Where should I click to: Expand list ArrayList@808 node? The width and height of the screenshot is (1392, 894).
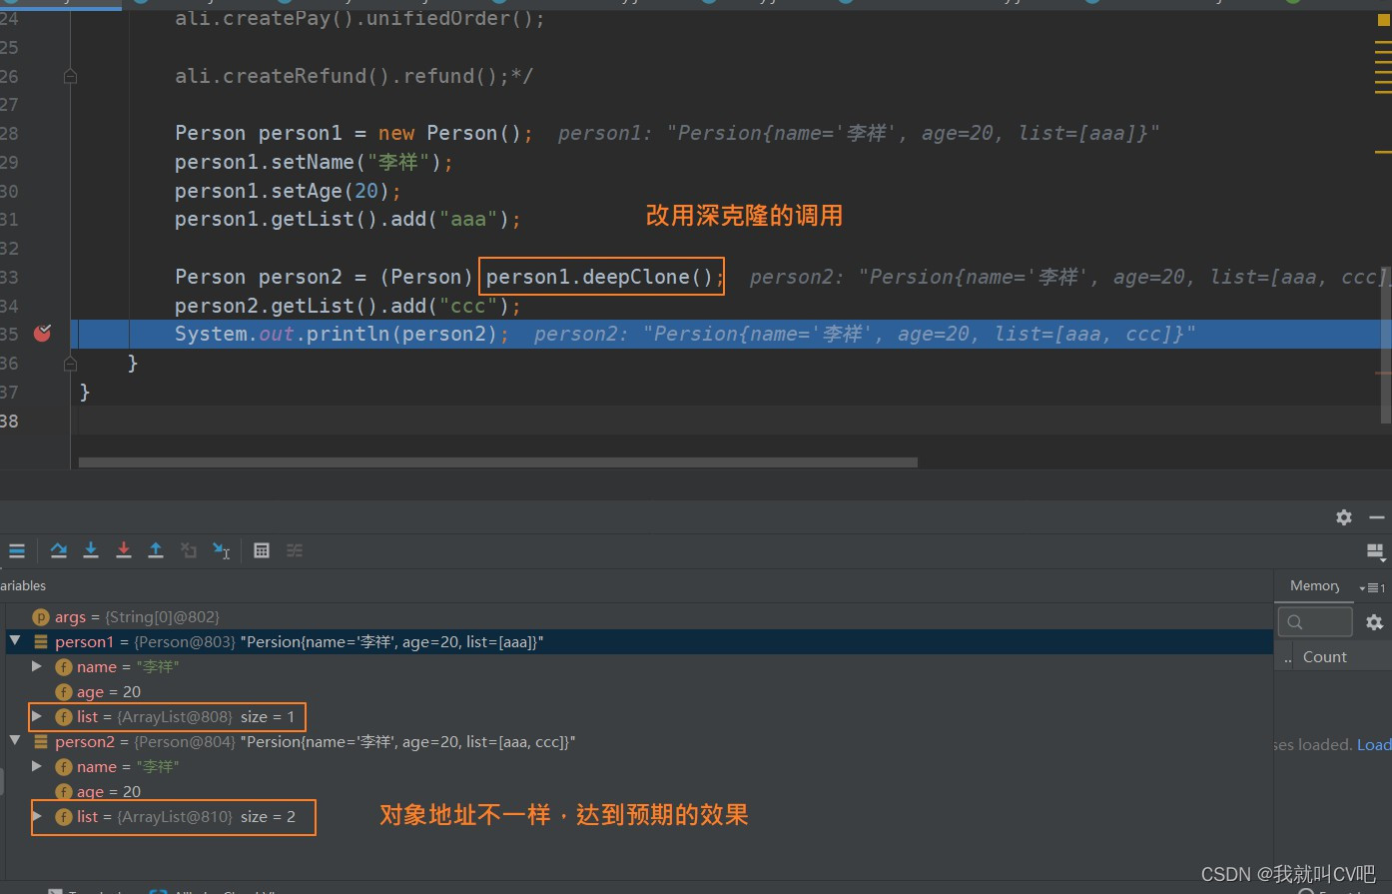[x=37, y=716]
